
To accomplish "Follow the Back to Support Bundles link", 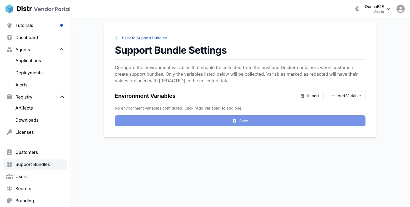I will click(x=141, y=38).
